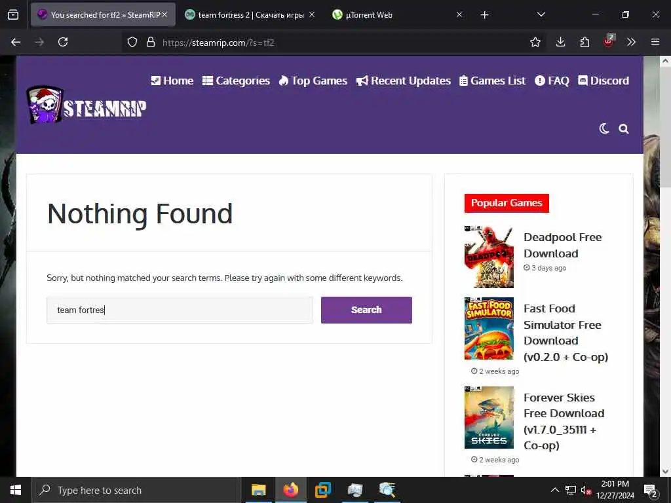
Task: Open the clock showing 2:01 PM
Action: coord(615,490)
